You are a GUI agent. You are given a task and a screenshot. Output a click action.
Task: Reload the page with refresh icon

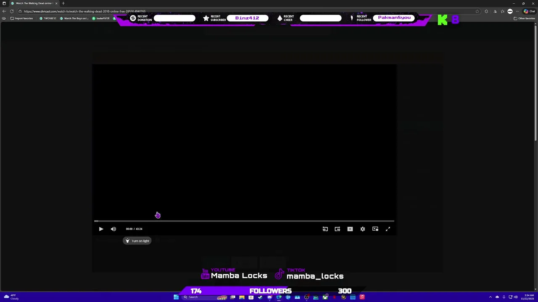[x=12, y=11]
